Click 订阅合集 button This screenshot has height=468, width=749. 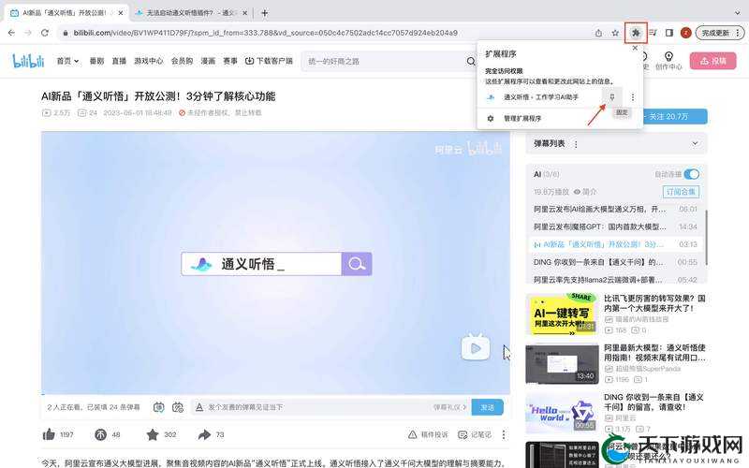pyautogui.click(x=682, y=192)
